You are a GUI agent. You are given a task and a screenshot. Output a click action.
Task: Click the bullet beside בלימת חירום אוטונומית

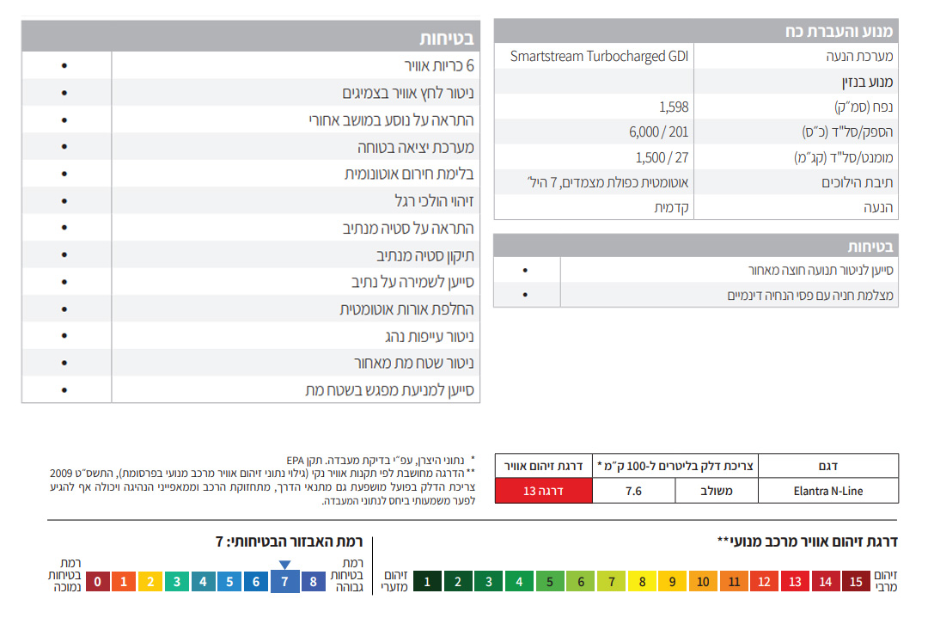pyautogui.click(x=65, y=174)
